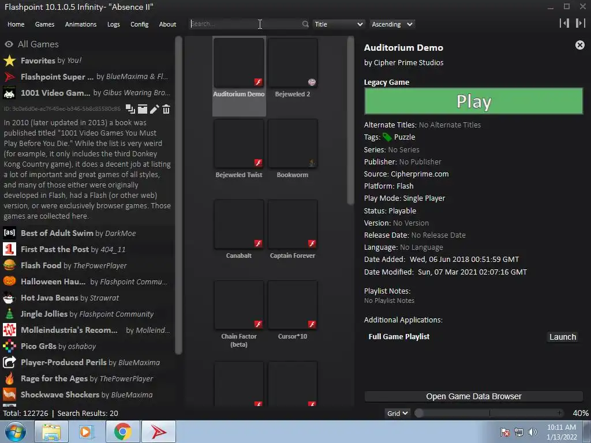Image resolution: width=591 pixels, height=443 pixels.
Task: Click the All Games label
Action: (x=39, y=44)
